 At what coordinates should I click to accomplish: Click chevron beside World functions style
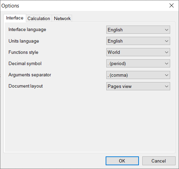[x=166, y=52]
